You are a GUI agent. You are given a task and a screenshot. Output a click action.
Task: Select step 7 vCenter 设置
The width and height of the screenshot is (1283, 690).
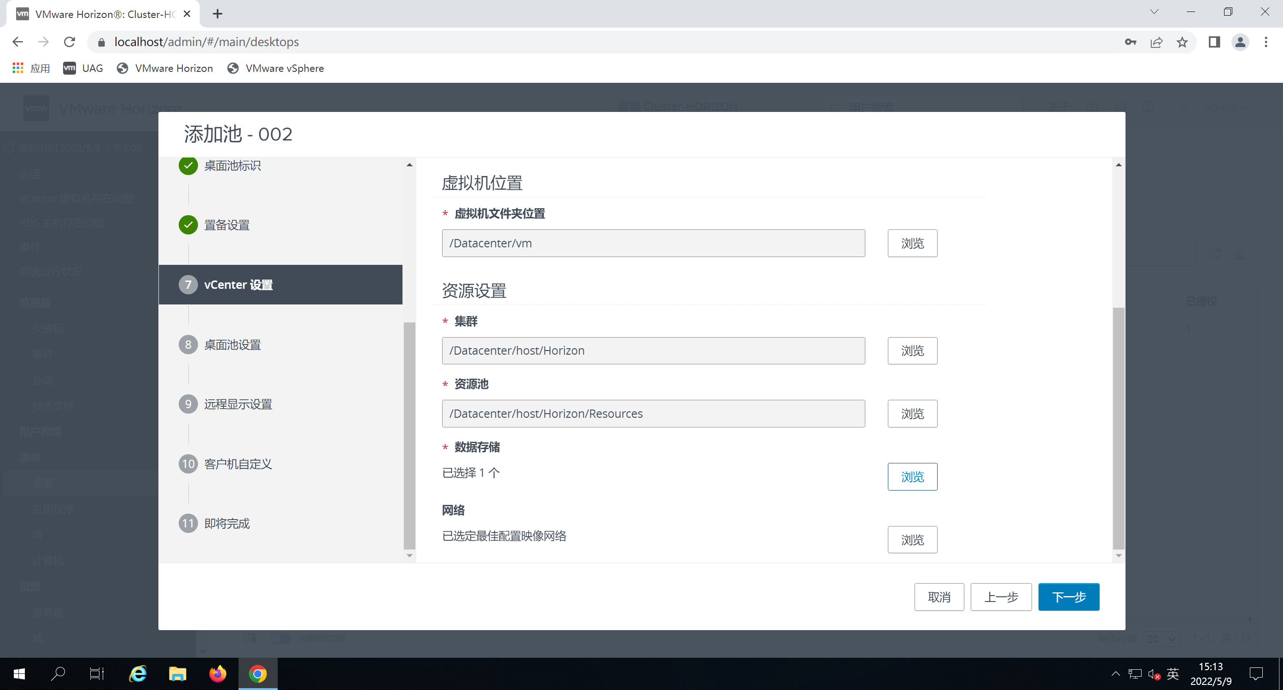click(280, 285)
